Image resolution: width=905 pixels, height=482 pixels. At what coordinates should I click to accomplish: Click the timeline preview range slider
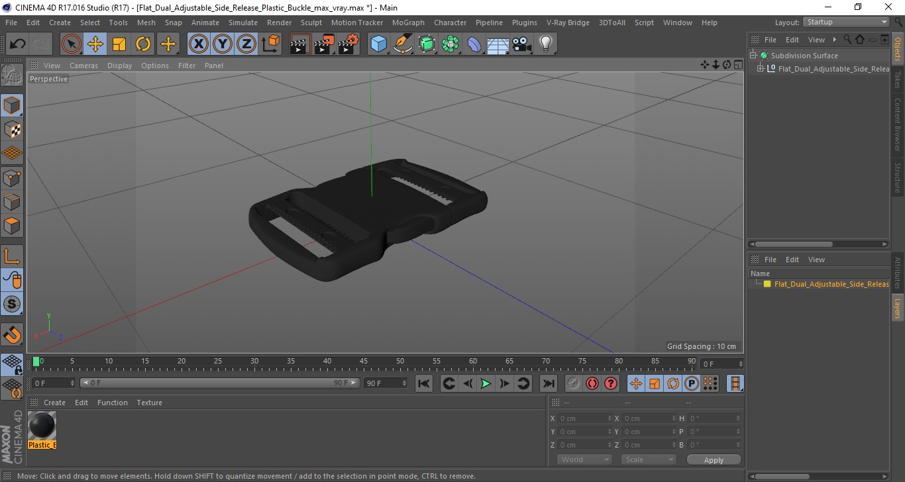pos(220,383)
